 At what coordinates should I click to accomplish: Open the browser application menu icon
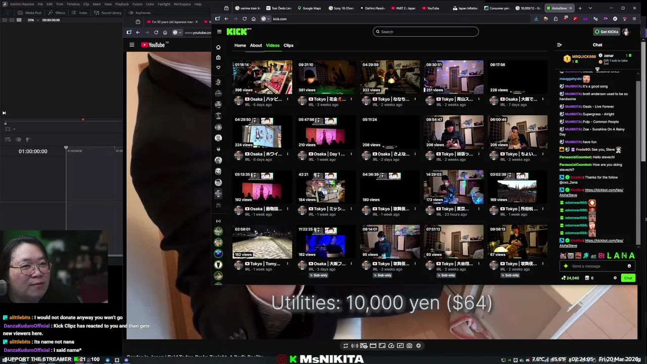(634, 19)
